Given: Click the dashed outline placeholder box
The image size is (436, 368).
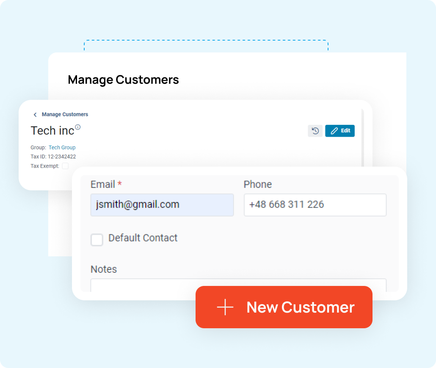Looking at the screenshot, I should point(206,46).
